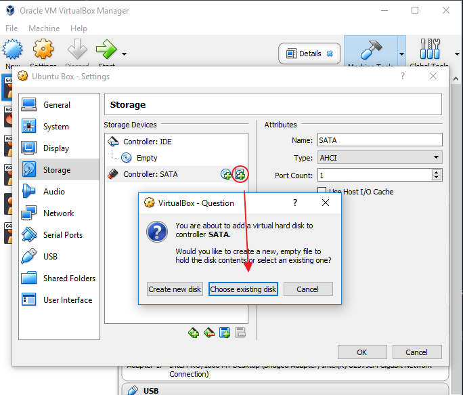The height and width of the screenshot is (395, 463).
Task: Decrease Port Count with down stepper
Action: (x=437, y=178)
